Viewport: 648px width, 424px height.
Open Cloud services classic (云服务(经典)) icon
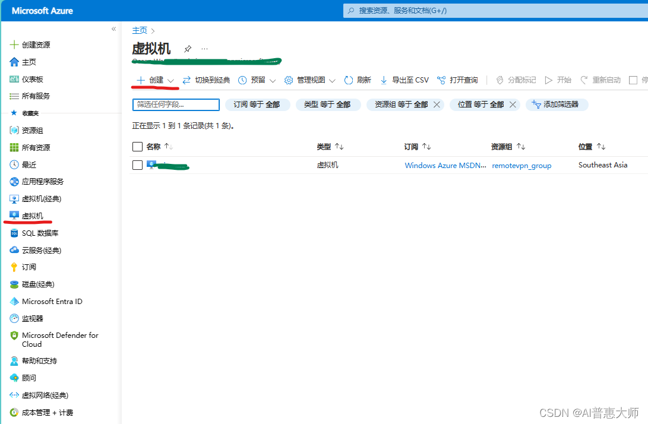pyautogui.click(x=14, y=250)
